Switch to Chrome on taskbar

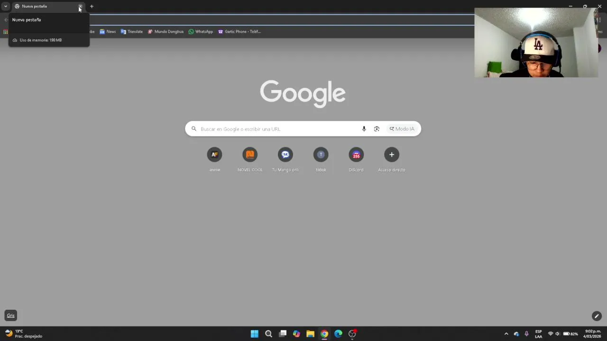pyautogui.click(x=324, y=334)
